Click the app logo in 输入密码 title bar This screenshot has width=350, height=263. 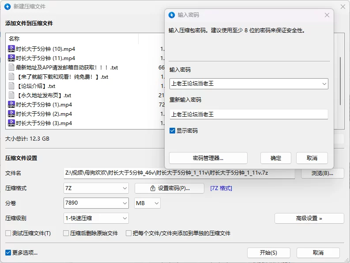[x=172, y=15]
